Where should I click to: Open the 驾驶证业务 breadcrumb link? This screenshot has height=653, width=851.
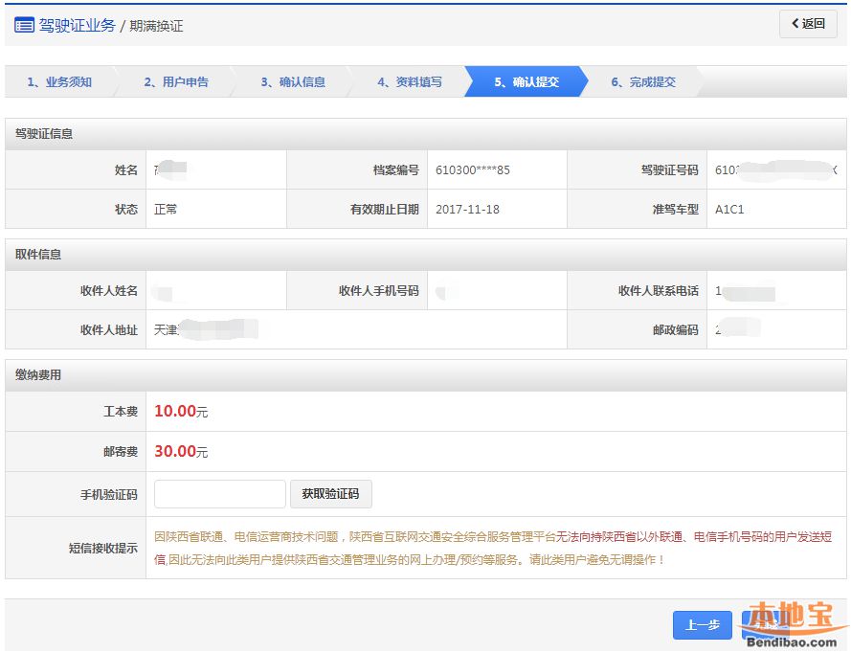click(77, 26)
